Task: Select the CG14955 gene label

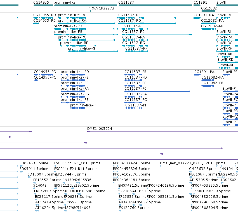Action: click(41, 3)
